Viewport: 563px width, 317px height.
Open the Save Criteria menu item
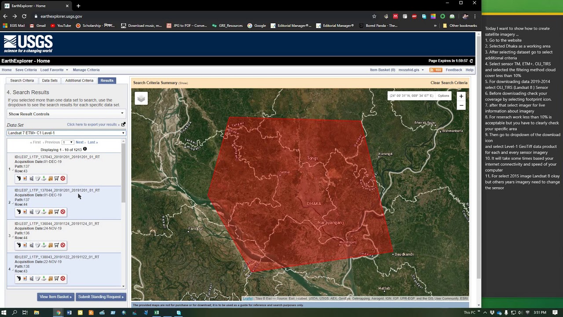pyautogui.click(x=26, y=70)
